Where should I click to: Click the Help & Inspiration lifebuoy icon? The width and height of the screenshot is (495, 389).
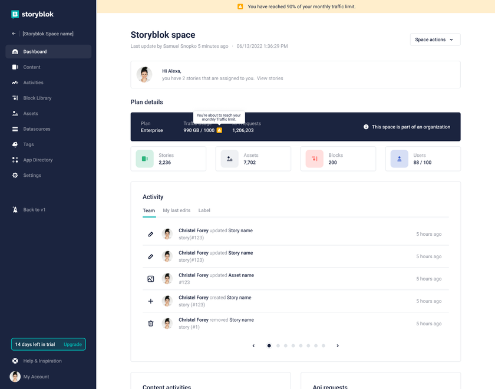(15, 361)
